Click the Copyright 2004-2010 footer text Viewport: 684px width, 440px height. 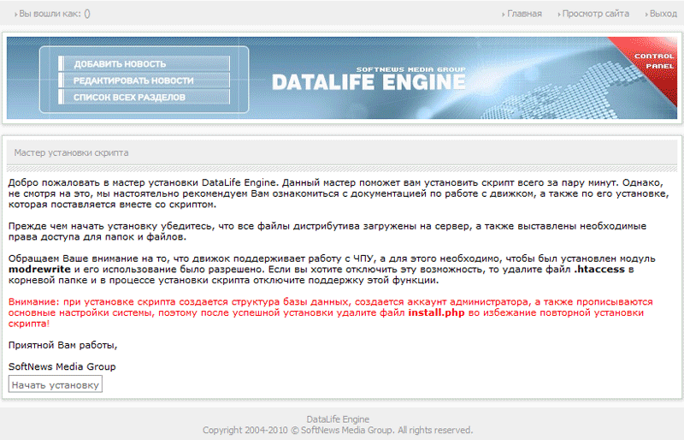point(338,430)
